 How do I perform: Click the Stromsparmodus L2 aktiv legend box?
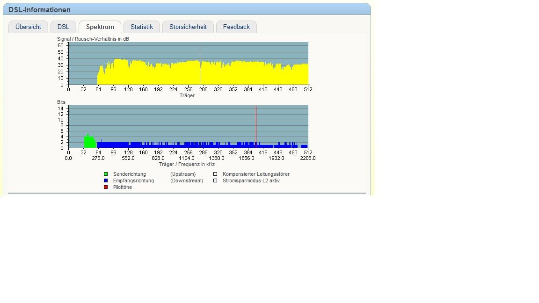pyautogui.click(x=215, y=180)
